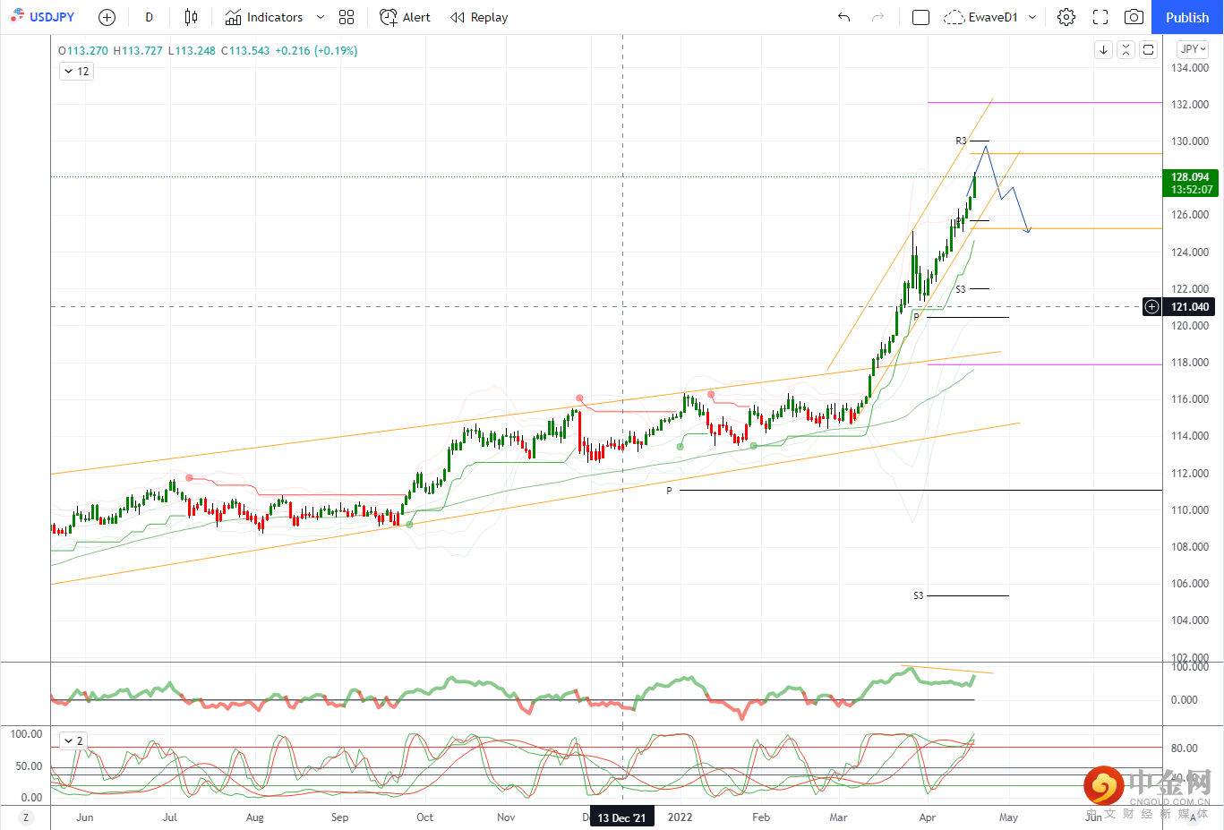Click the Publish button
Viewport: 1224px width, 830px height.
[1186, 17]
